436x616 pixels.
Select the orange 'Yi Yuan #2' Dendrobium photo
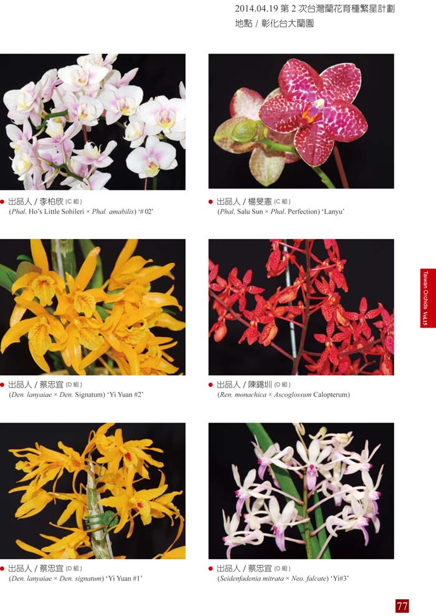[x=93, y=307]
